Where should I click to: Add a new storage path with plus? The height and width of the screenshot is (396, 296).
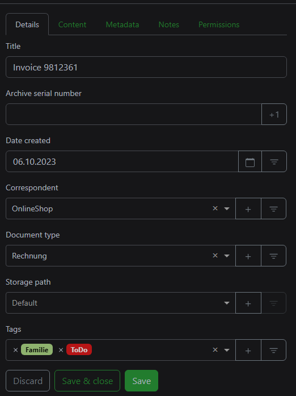click(248, 303)
